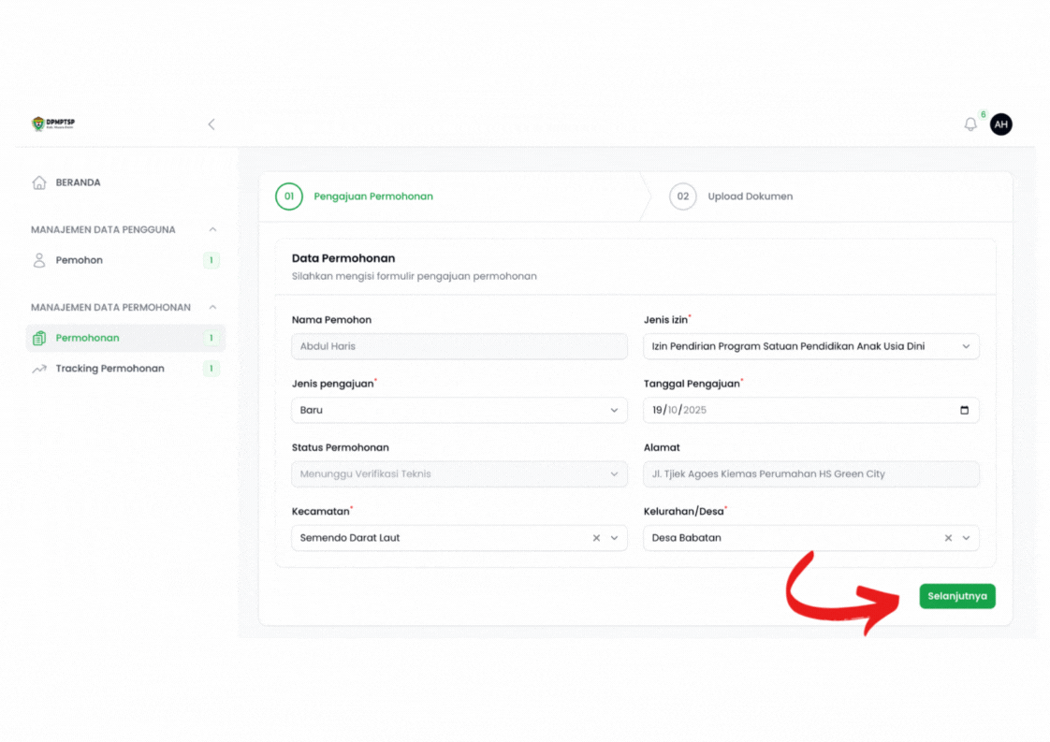The width and height of the screenshot is (1050, 742).
Task: Collapse sidebar with the left chevron icon
Action: point(211,124)
